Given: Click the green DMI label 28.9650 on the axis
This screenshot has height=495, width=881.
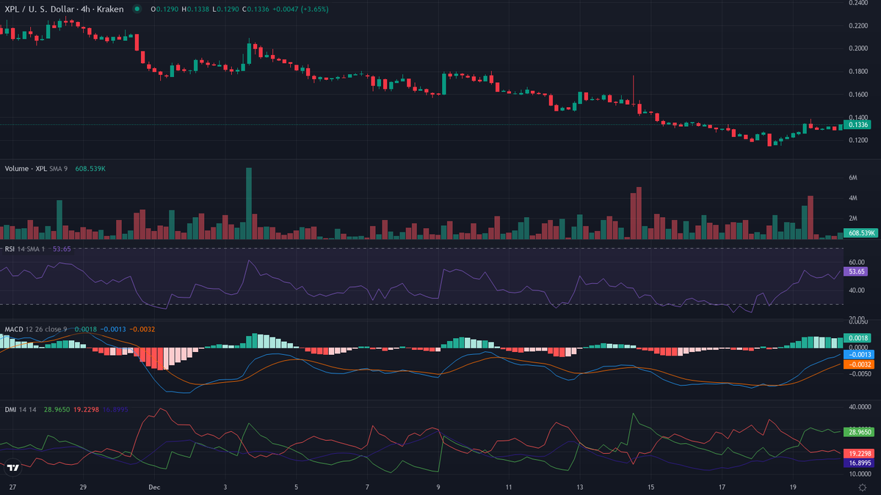Looking at the screenshot, I should (x=860, y=432).
